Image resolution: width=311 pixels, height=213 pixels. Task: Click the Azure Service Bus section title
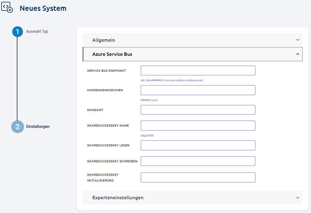pyautogui.click(x=112, y=54)
